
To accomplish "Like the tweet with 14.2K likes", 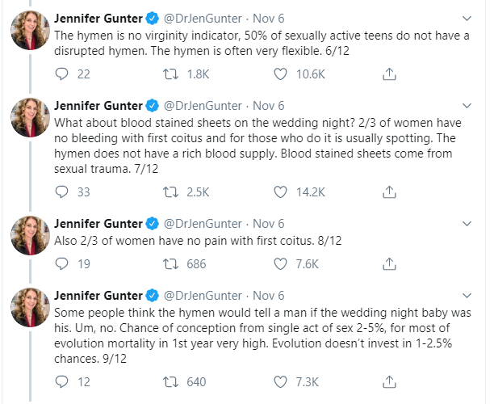I will click(280, 192).
